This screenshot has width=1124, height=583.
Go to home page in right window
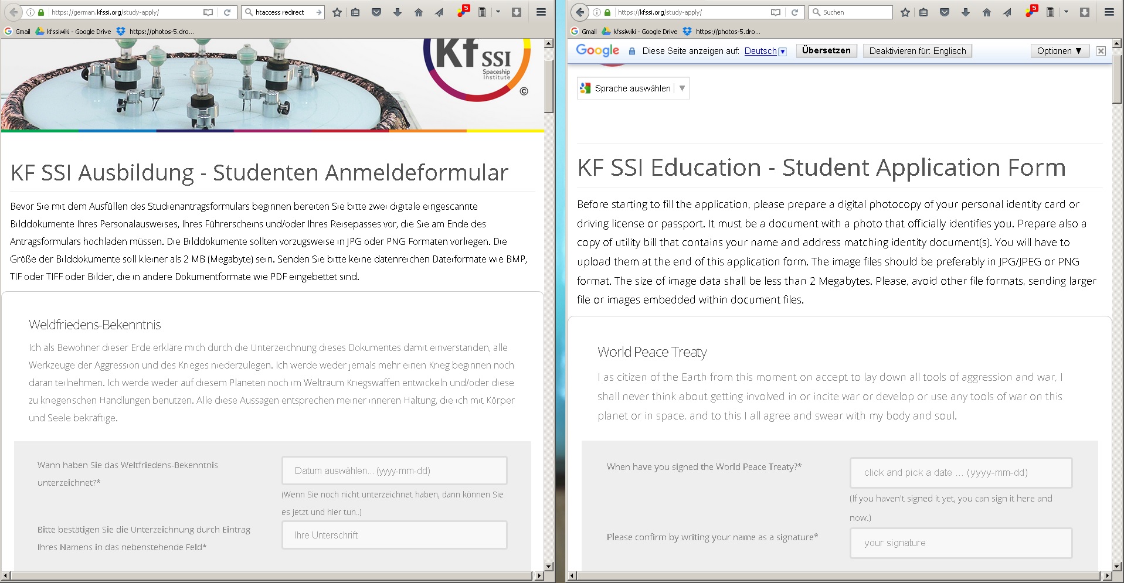pos(987,12)
